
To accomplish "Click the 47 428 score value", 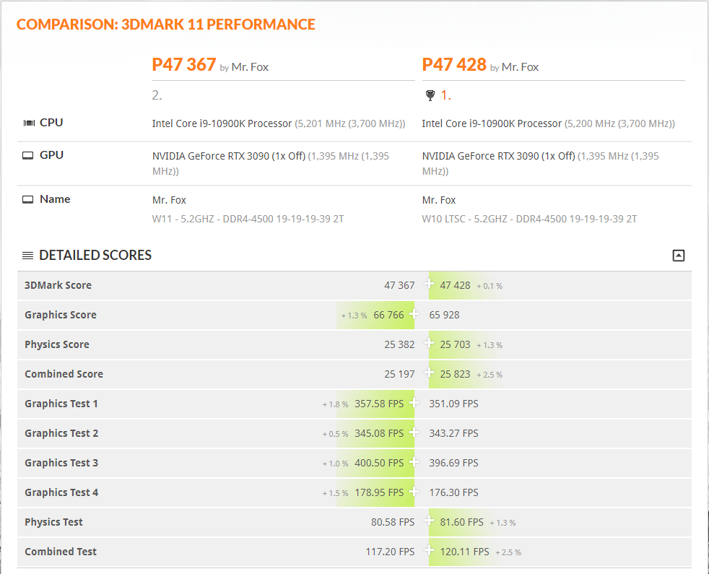I will coord(455,285).
